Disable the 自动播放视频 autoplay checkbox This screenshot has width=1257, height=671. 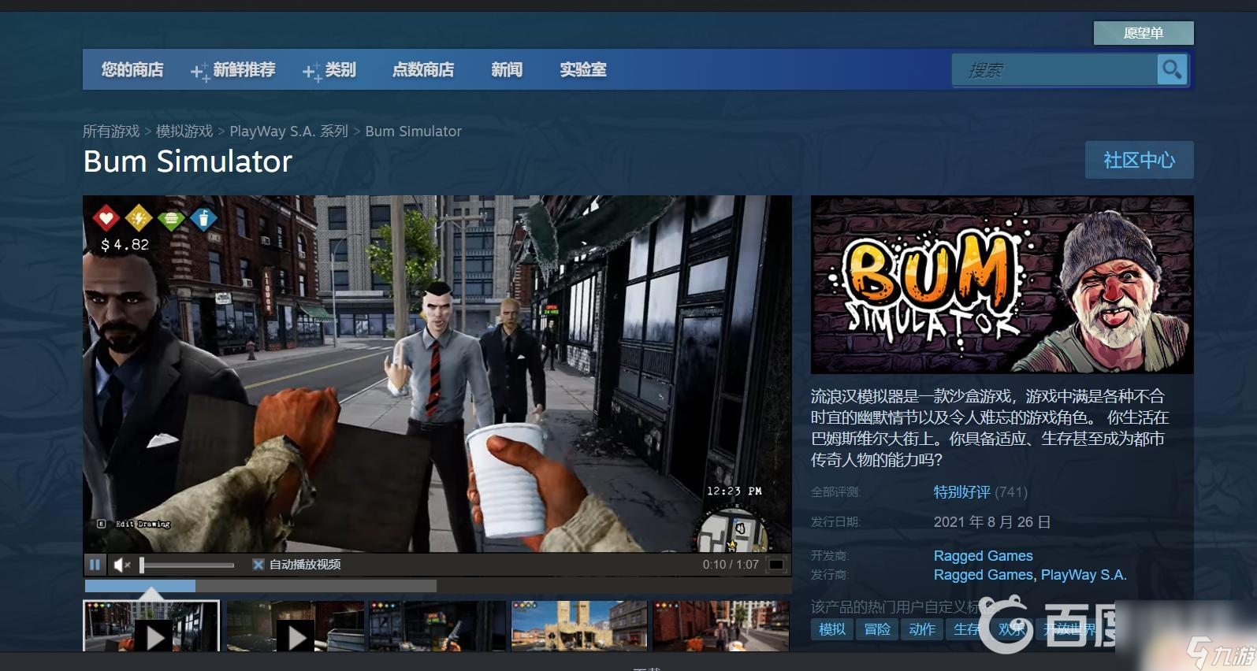258,564
